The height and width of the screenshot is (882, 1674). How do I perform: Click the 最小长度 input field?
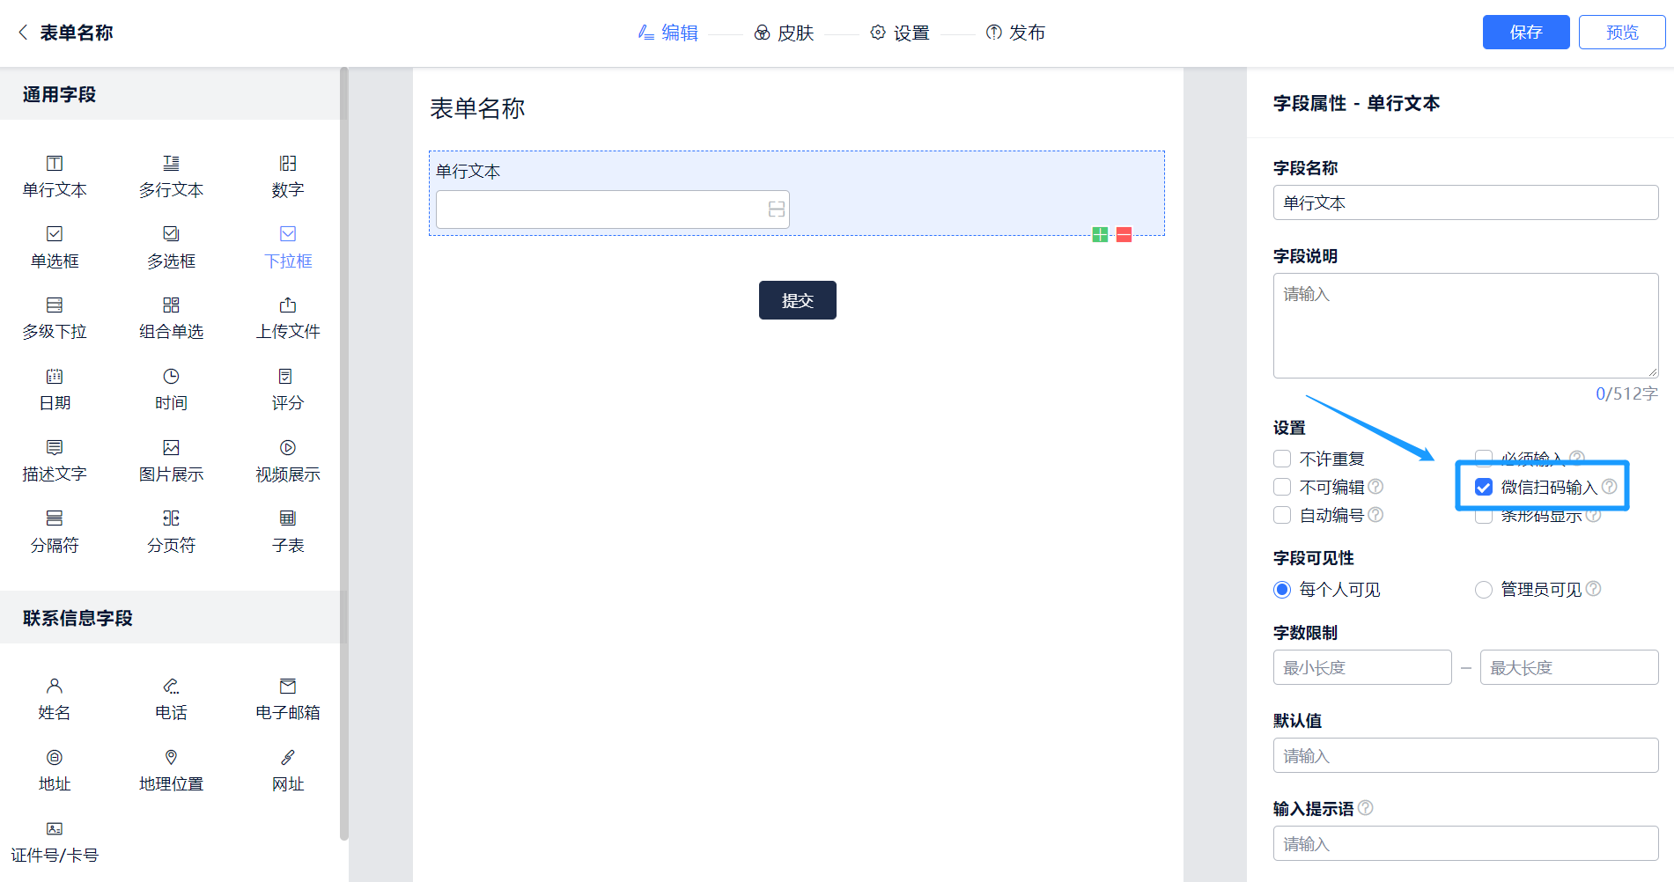(1361, 667)
